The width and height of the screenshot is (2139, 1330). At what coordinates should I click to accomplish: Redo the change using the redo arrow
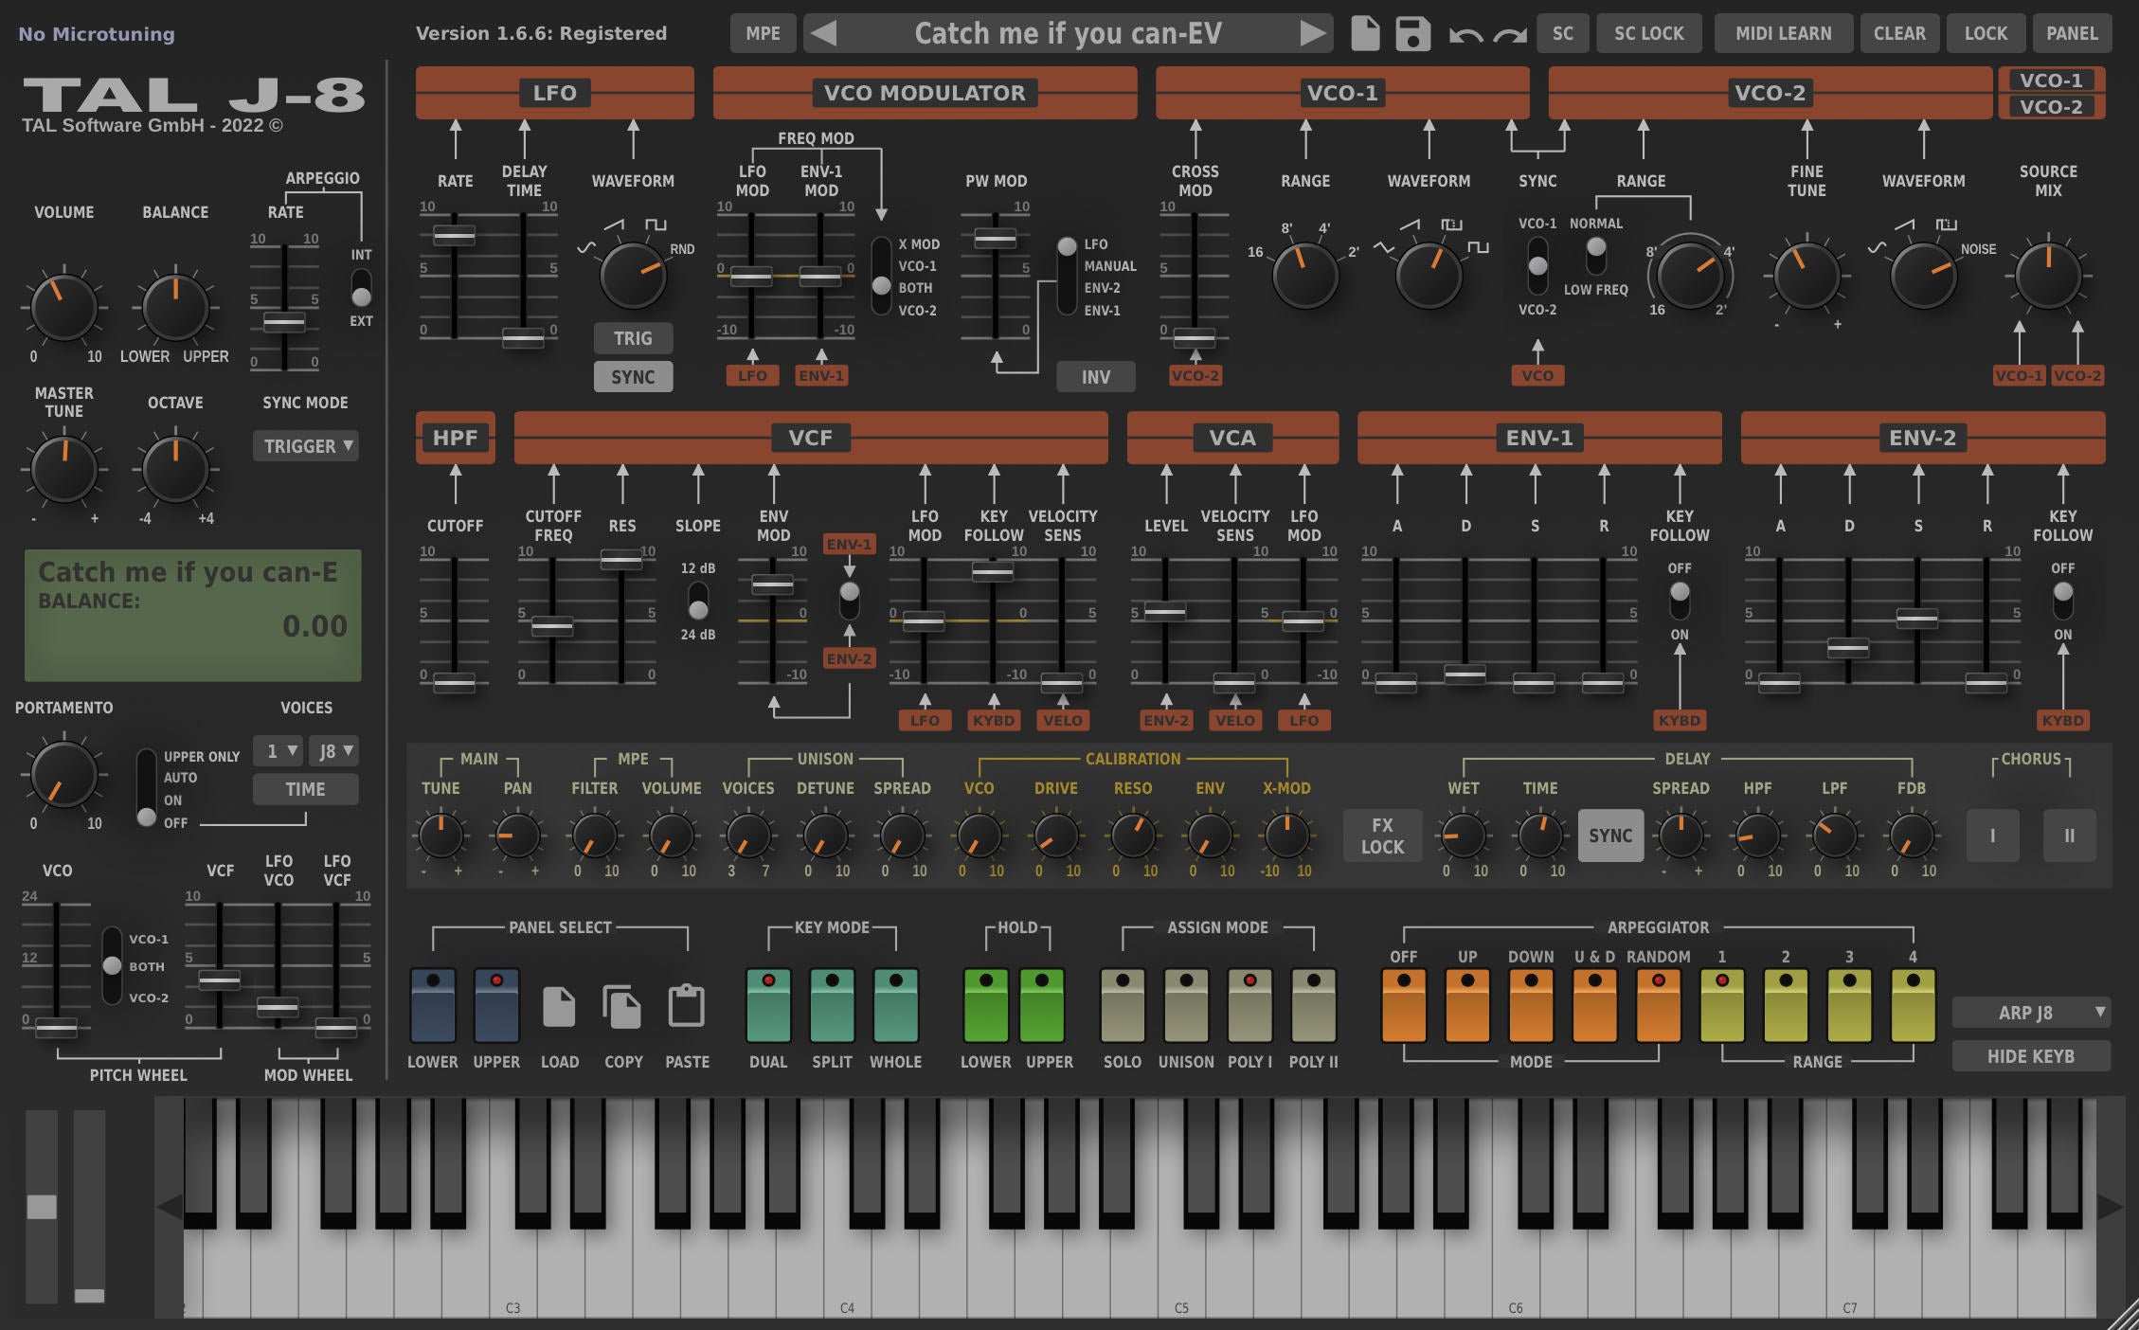[1509, 36]
